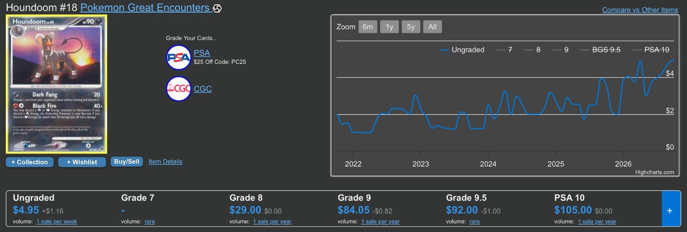Set chart zoom to All
This screenshot has height=232, width=687.
click(x=432, y=27)
